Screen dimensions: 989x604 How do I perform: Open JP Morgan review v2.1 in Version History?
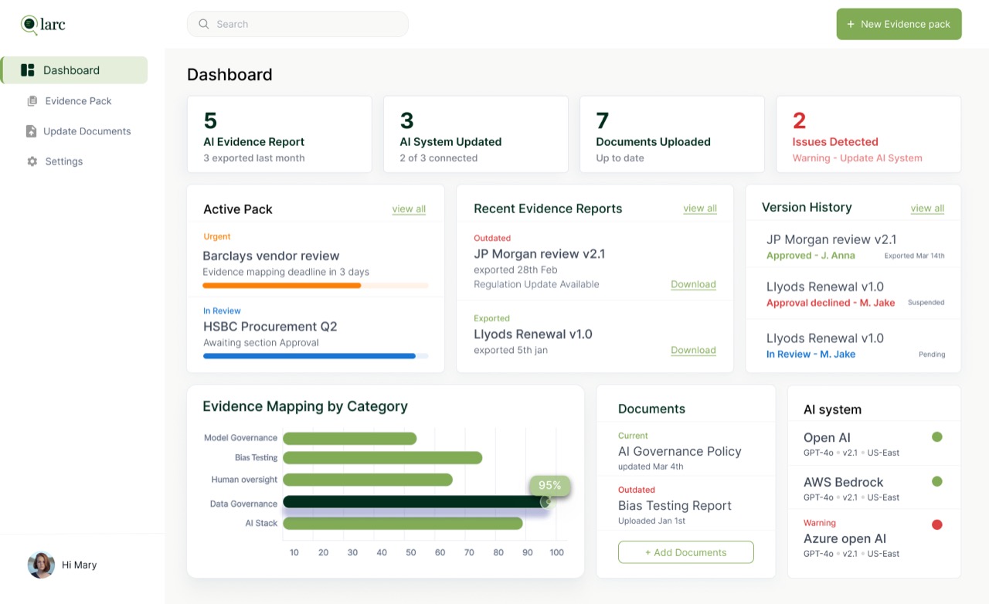pyautogui.click(x=831, y=240)
